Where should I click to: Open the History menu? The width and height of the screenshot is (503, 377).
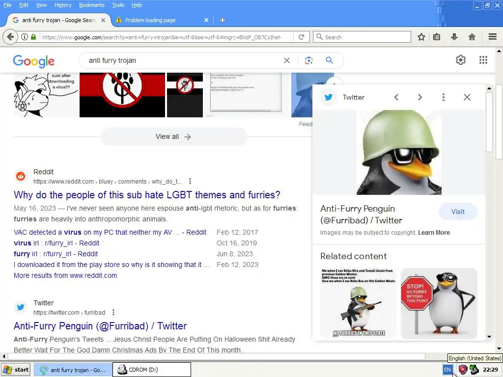(x=63, y=5)
